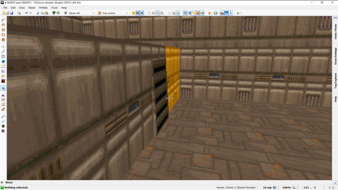Toggle merge geometry button
The height and width of the screenshot is (190, 338).
pos(142,13)
